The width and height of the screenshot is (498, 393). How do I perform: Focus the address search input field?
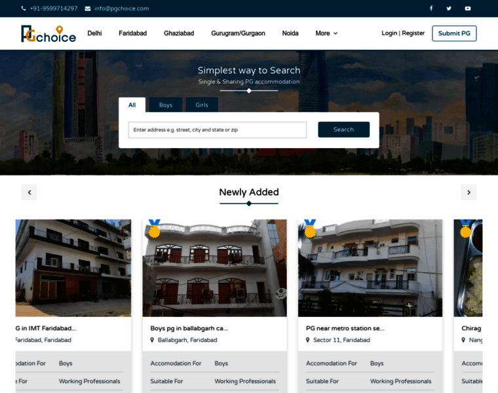(218, 130)
